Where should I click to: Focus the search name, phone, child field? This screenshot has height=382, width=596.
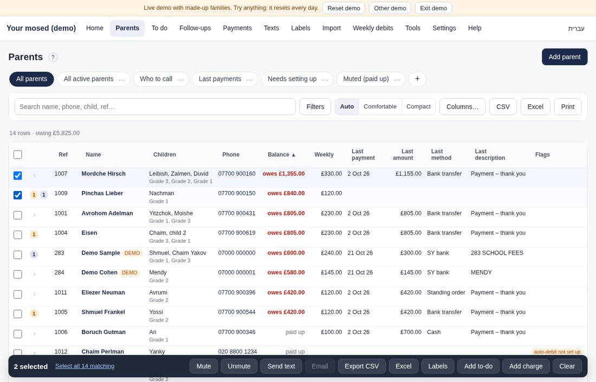click(155, 106)
